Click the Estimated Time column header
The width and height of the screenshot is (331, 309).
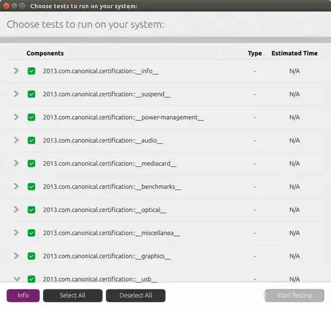click(294, 53)
